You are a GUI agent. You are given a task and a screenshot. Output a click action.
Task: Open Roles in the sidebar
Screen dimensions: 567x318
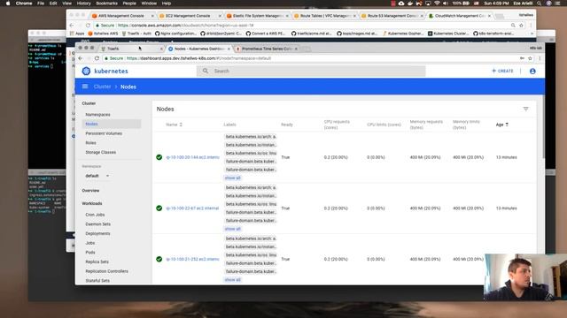pos(90,143)
